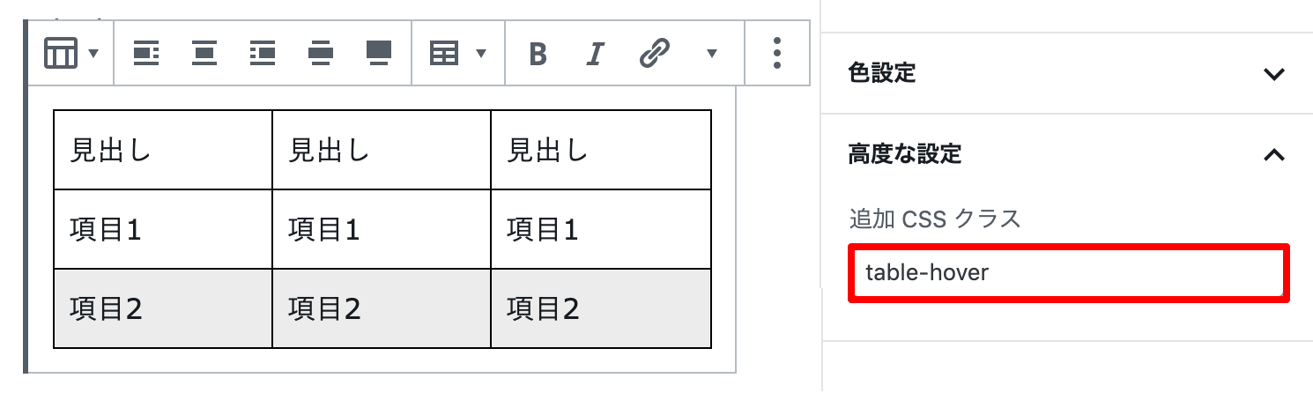1313x393 pixels.
Task: Choose the full width alignment icon
Action: (379, 54)
